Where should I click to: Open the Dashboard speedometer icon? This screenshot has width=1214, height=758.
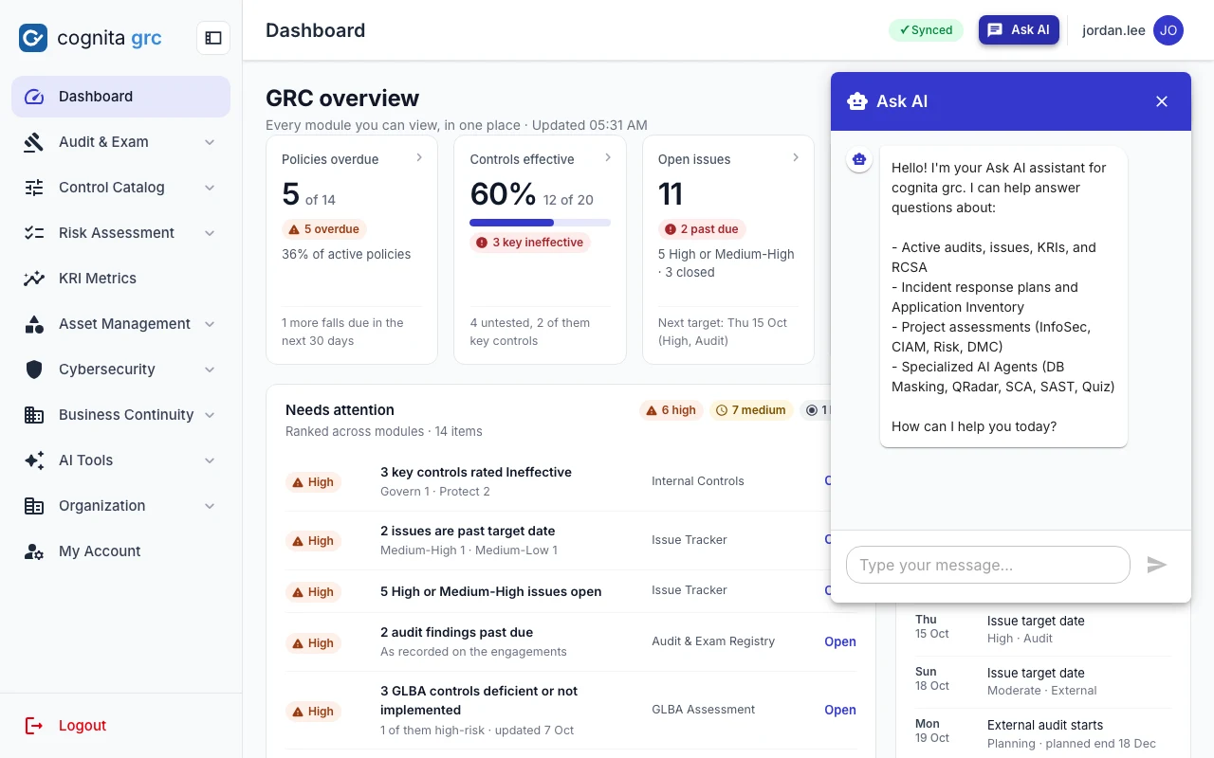click(34, 97)
